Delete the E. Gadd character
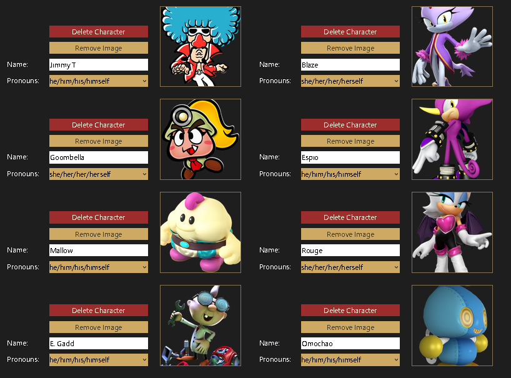The image size is (511, 378). coord(99,311)
